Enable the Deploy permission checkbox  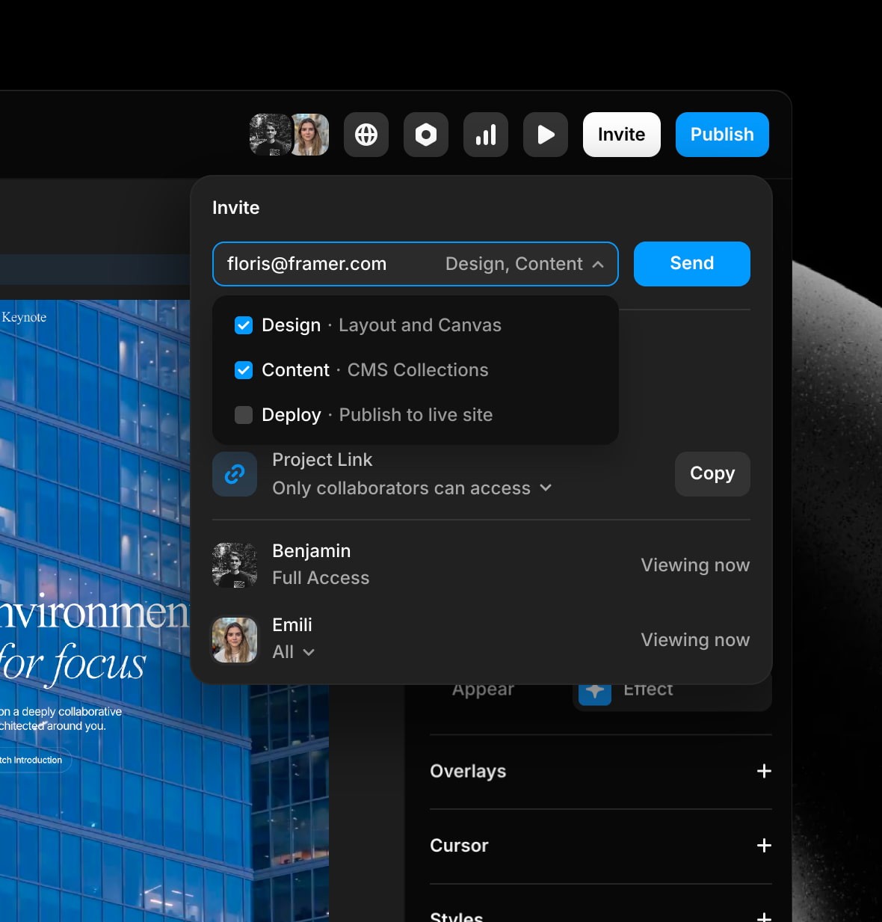point(243,414)
